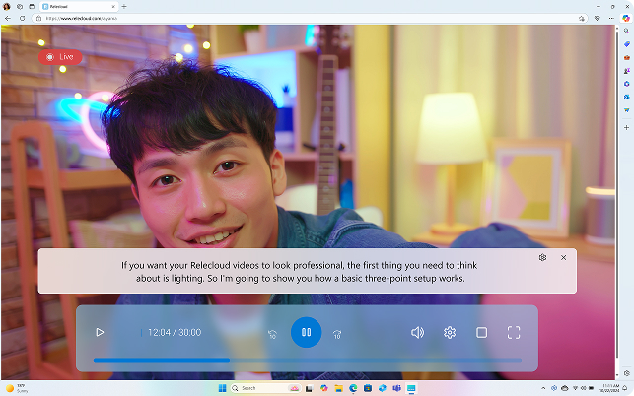Click the address bar URL field
The height and width of the screenshot is (396, 634).
point(308,18)
